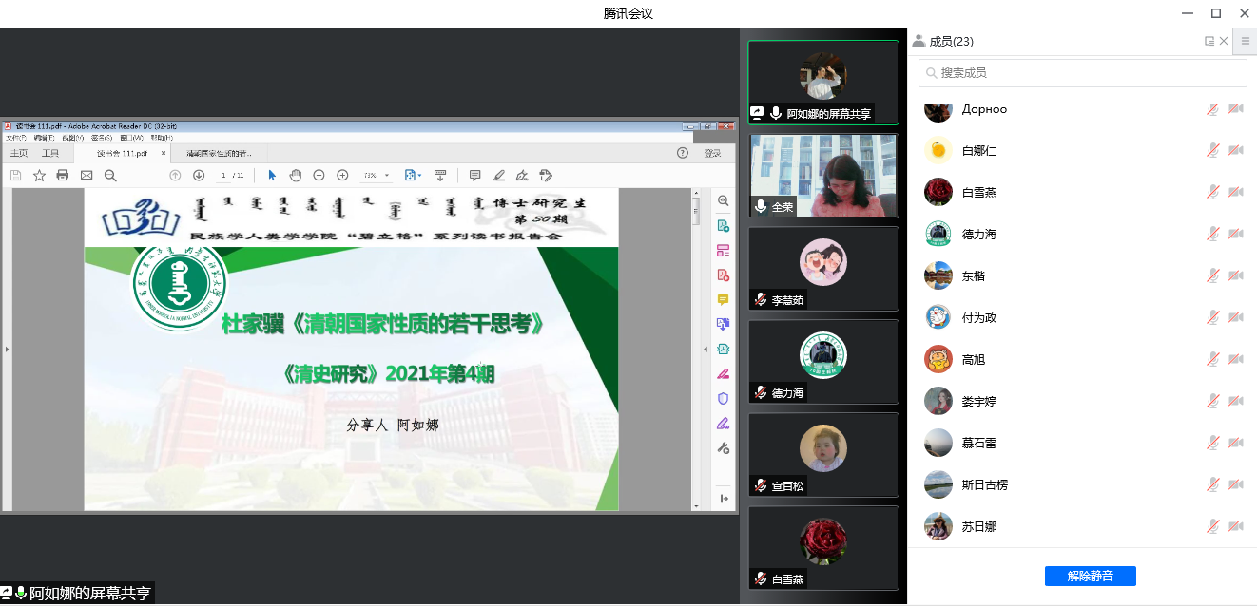Open the 主页 tab in Acrobat

[19, 153]
